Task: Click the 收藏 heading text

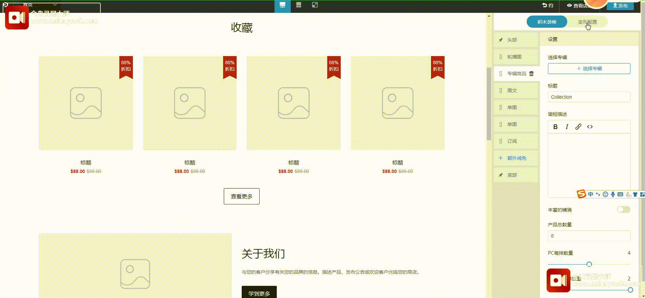Action: 242,28
